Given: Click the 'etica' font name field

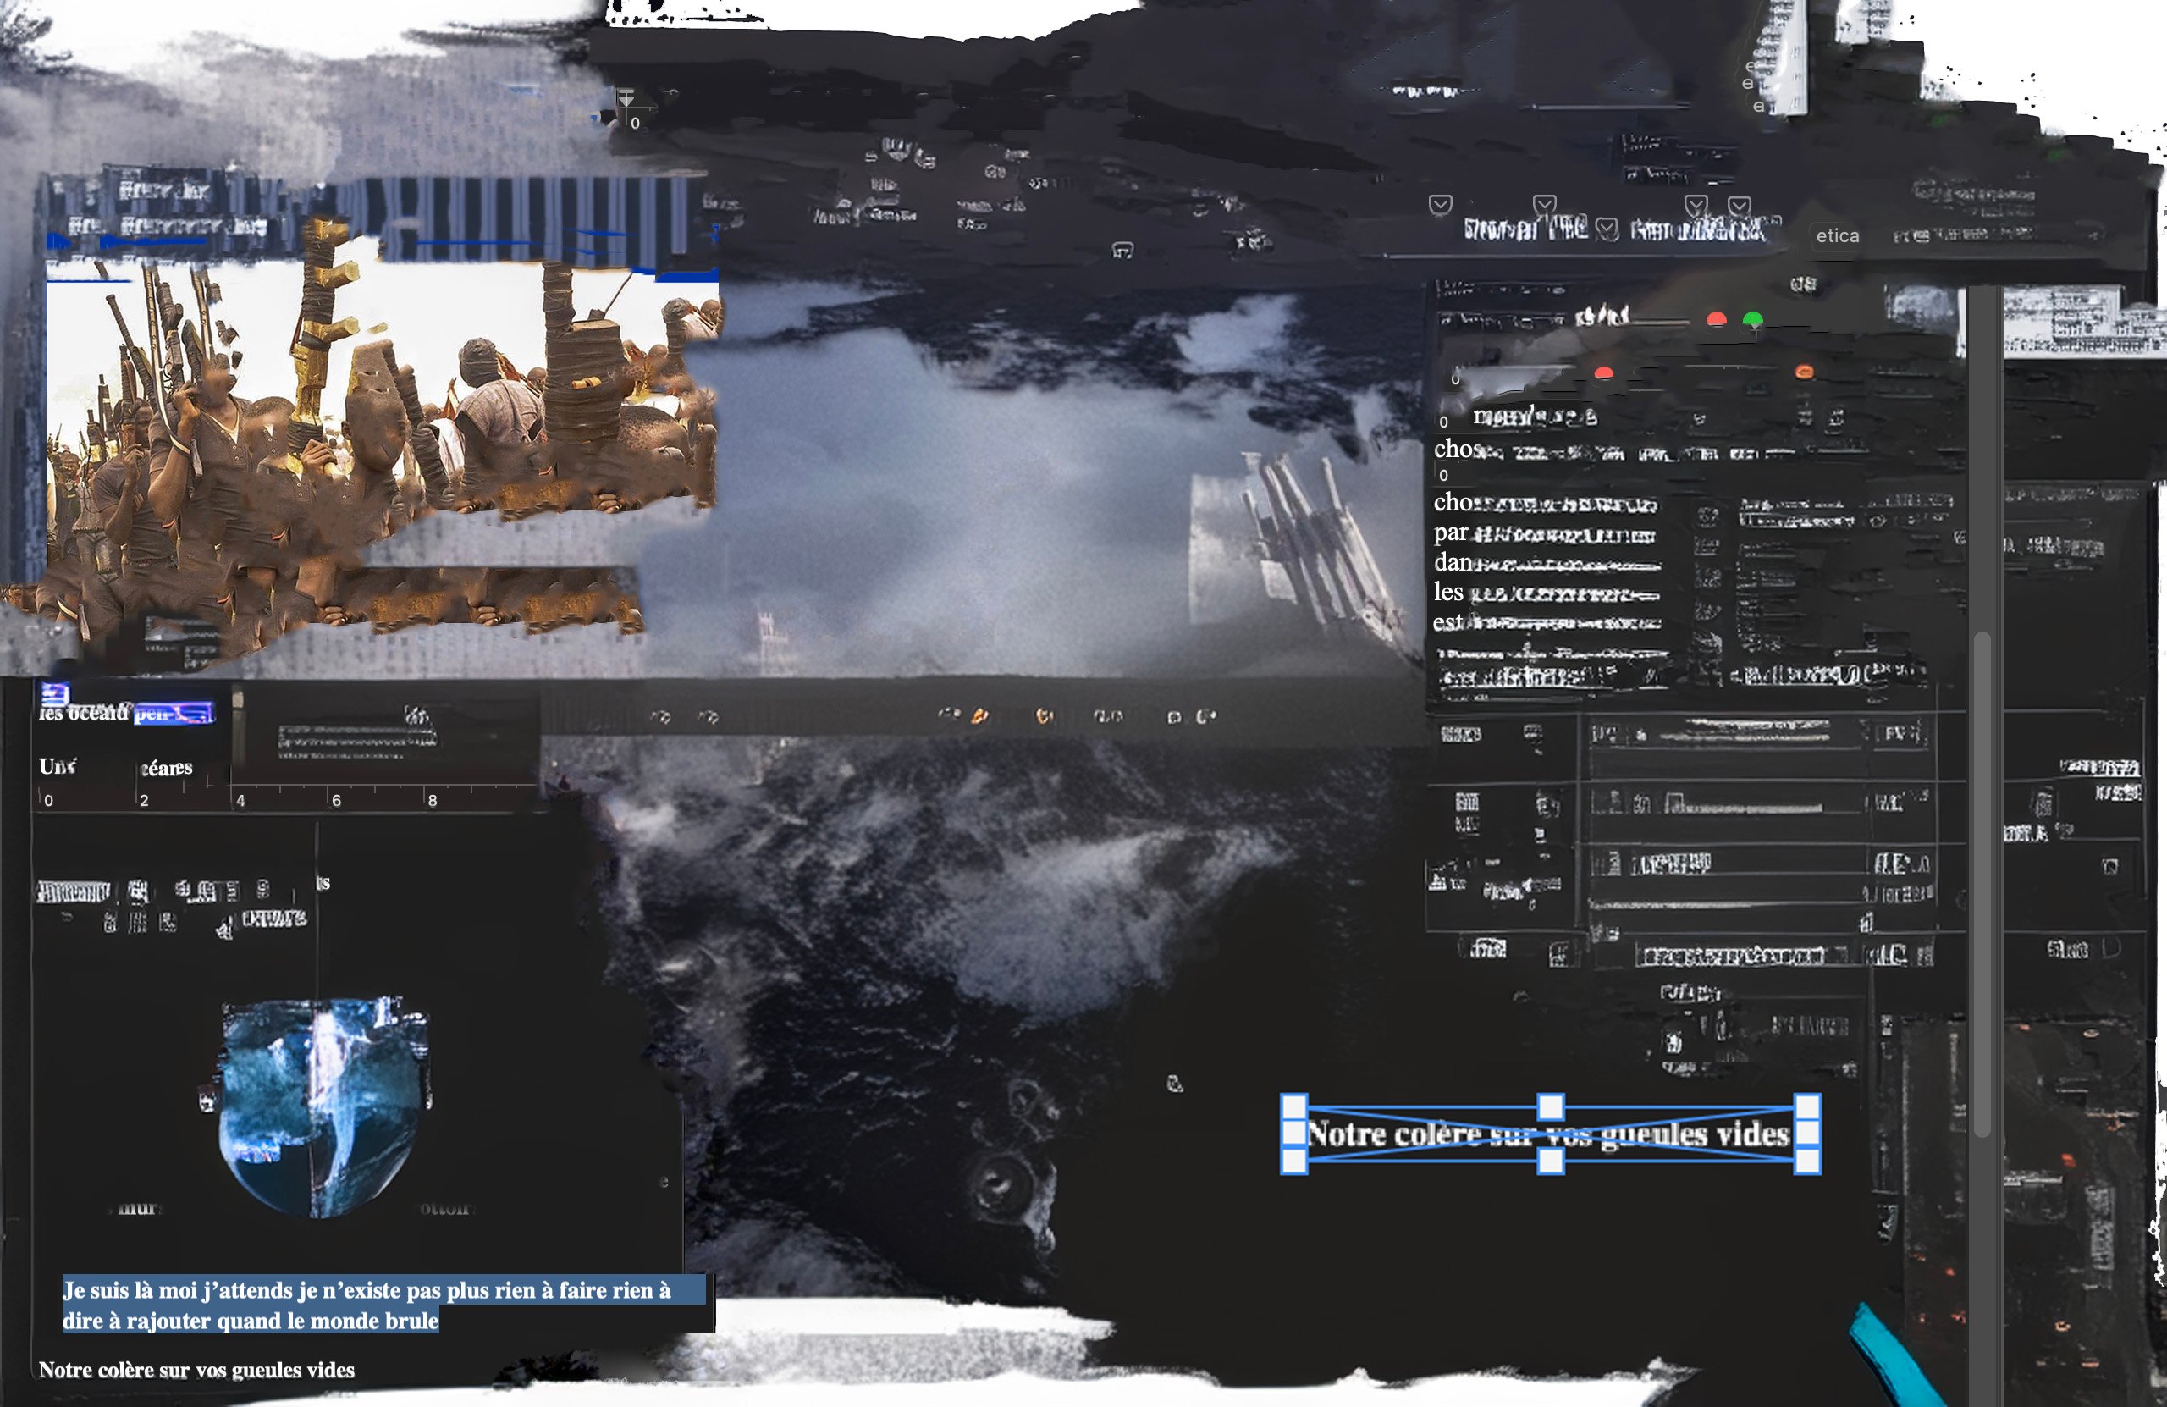Looking at the screenshot, I should [x=1838, y=236].
